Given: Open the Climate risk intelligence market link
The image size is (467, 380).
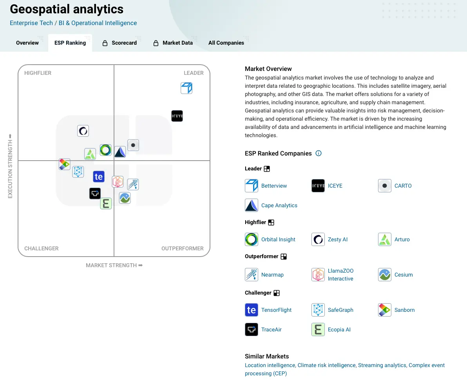Looking at the screenshot, I should pyautogui.click(x=327, y=365).
